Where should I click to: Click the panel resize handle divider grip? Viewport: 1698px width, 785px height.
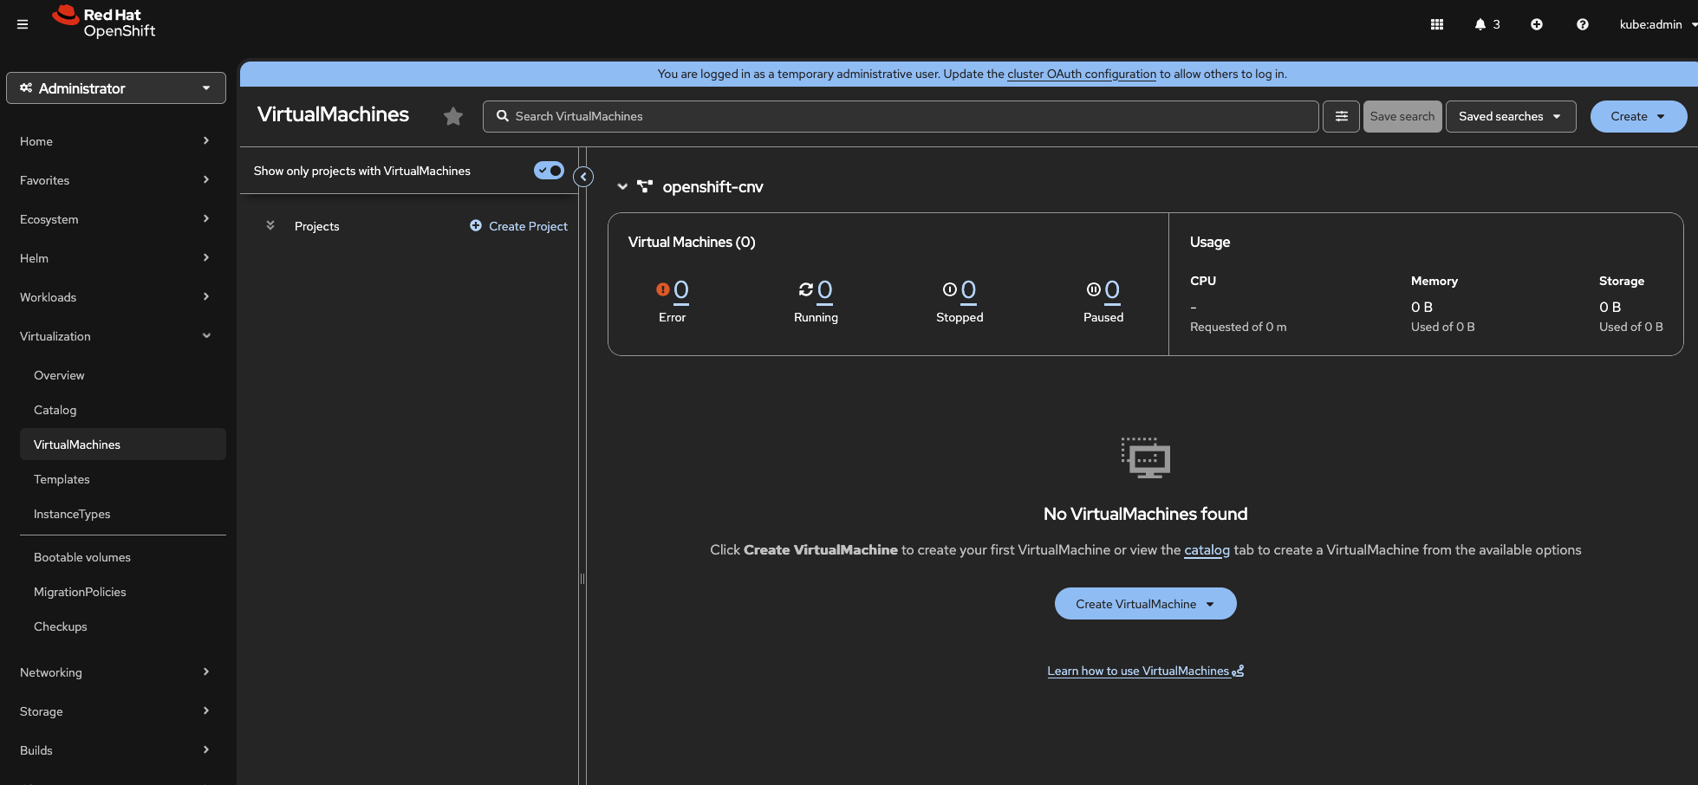click(582, 579)
